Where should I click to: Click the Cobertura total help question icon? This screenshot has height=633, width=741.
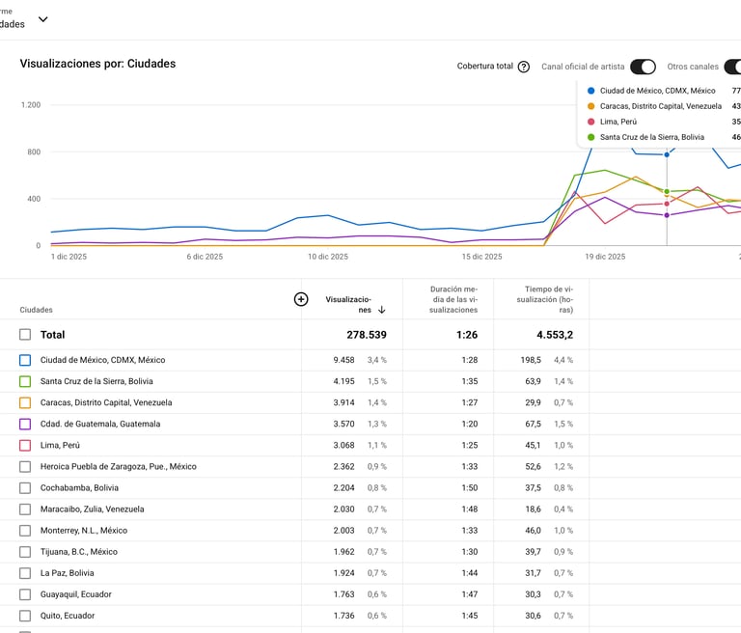(x=523, y=67)
